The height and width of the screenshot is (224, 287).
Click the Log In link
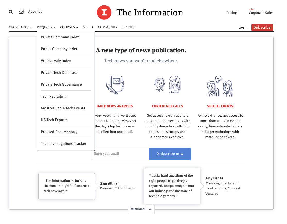(243, 28)
